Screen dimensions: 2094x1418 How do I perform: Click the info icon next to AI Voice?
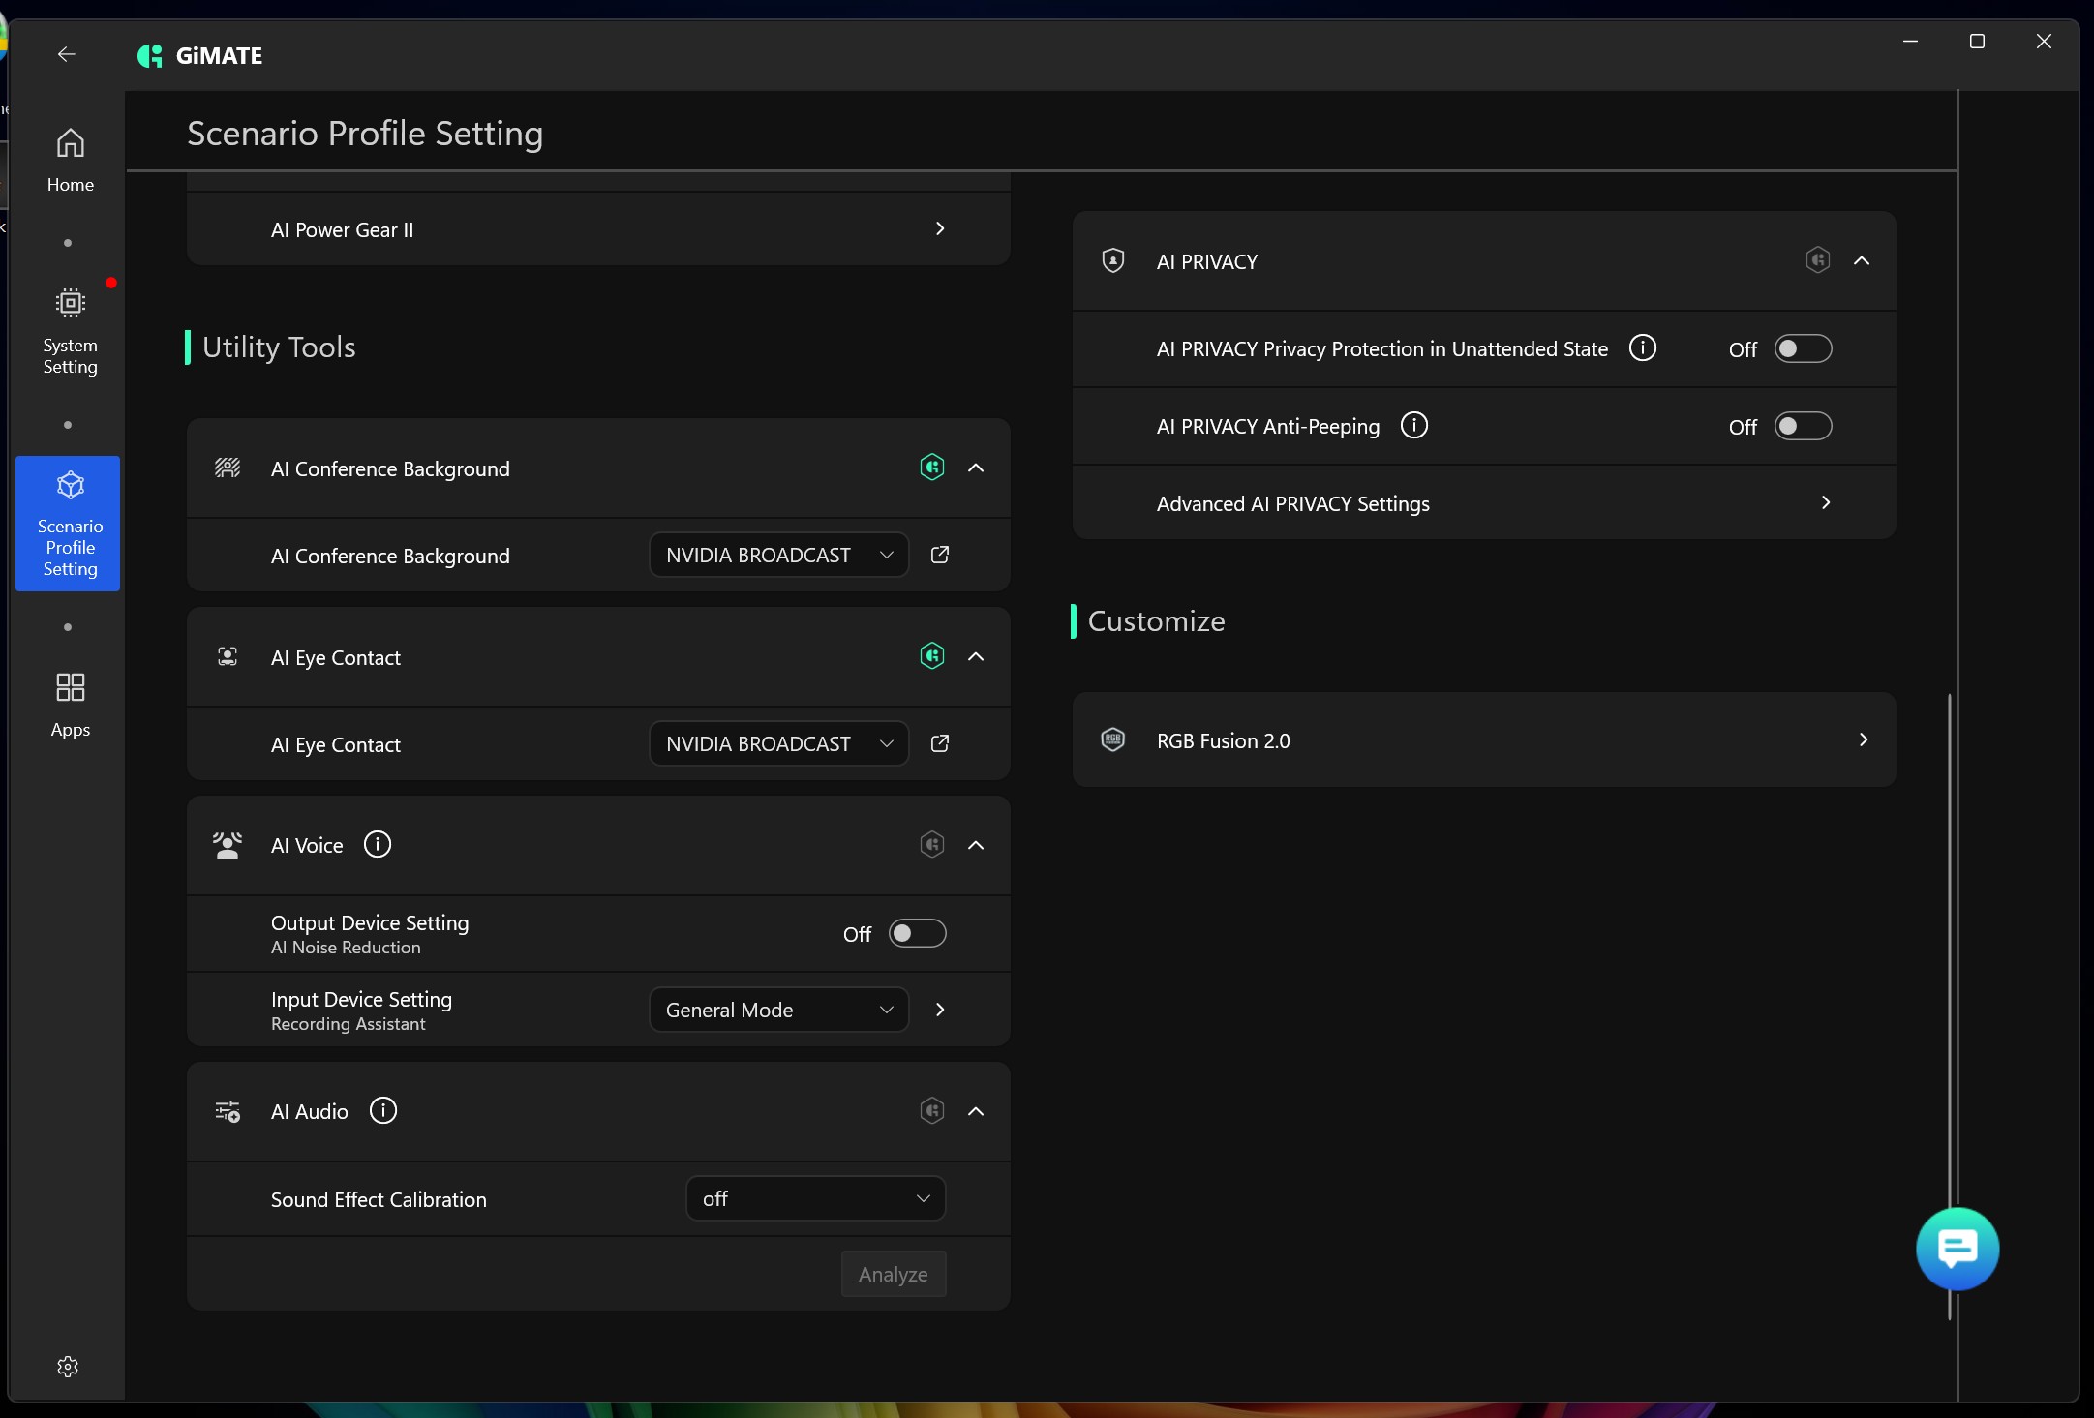click(378, 844)
